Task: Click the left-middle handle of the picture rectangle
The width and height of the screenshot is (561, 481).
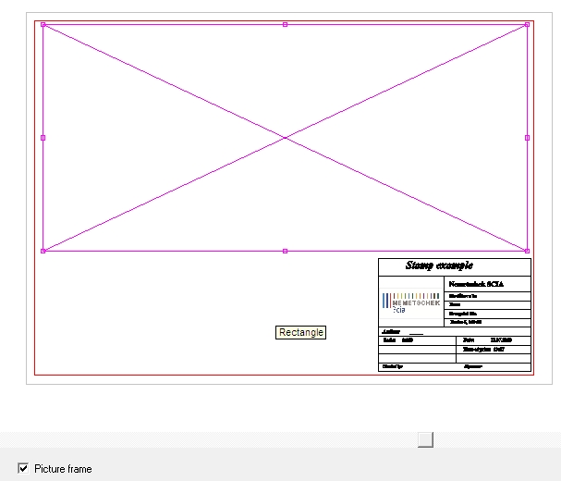Action: tap(43, 138)
